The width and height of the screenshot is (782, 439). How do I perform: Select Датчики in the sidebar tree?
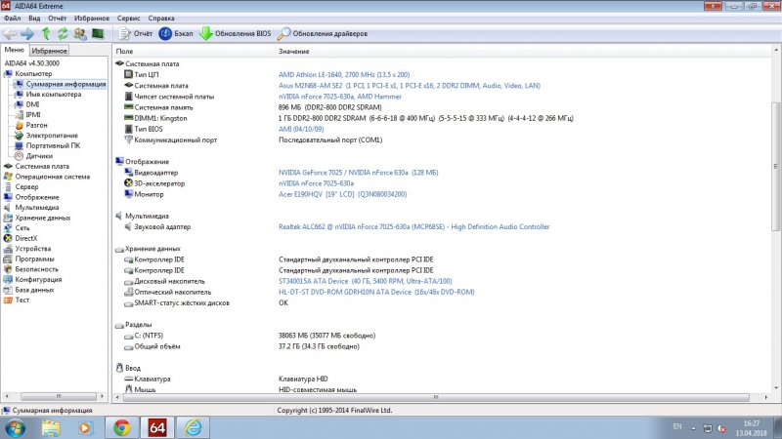(x=39, y=155)
